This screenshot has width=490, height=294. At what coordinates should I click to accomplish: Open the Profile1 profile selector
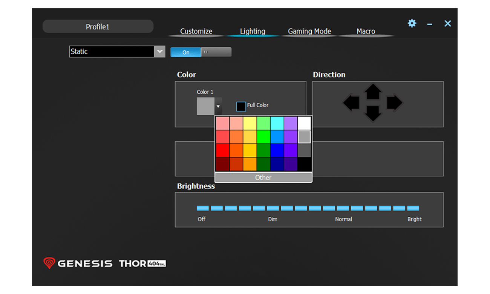pyautogui.click(x=98, y=27)
